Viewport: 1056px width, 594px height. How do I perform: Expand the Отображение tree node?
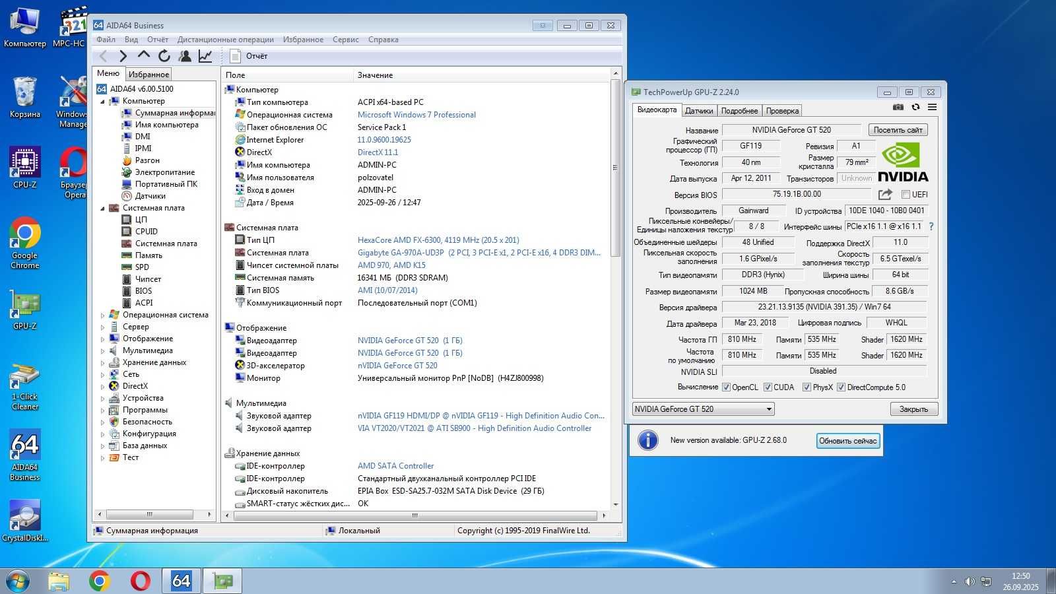[x=102, y=339]
